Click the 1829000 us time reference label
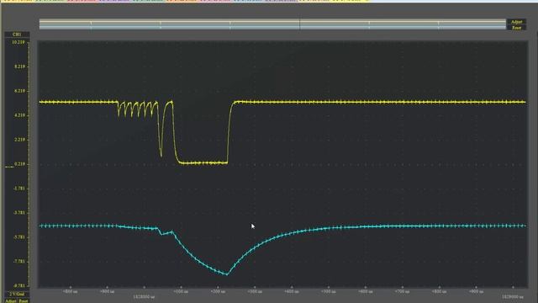 (x=513, y=296)
